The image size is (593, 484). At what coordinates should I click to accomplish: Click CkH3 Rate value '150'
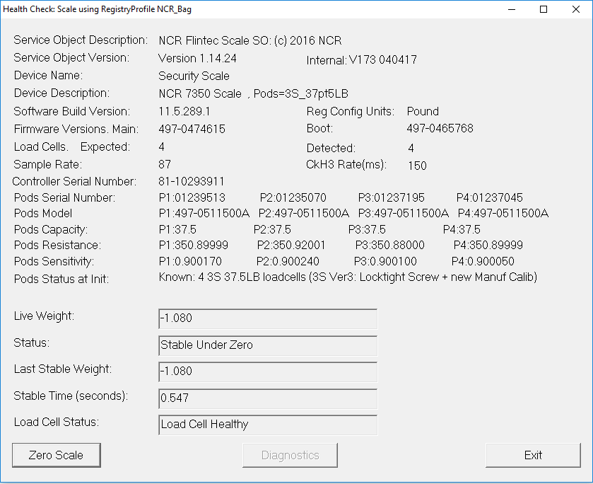tap(417, 166)
